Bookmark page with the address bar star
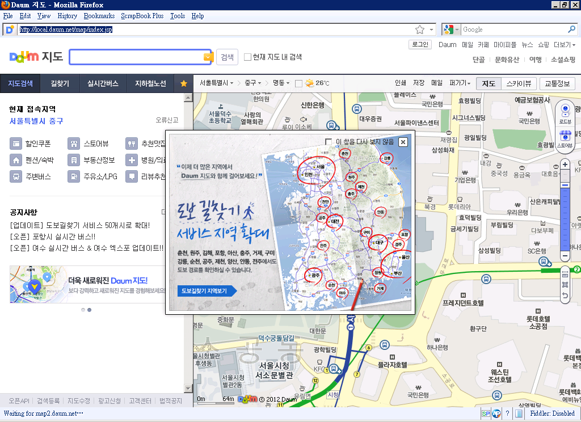This screenshot has width=581, height=422. click(419, 29)
